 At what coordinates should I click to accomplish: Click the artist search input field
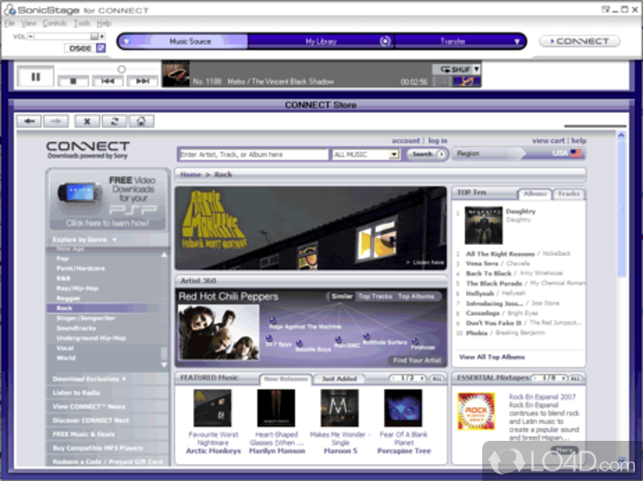click(254, 154)
